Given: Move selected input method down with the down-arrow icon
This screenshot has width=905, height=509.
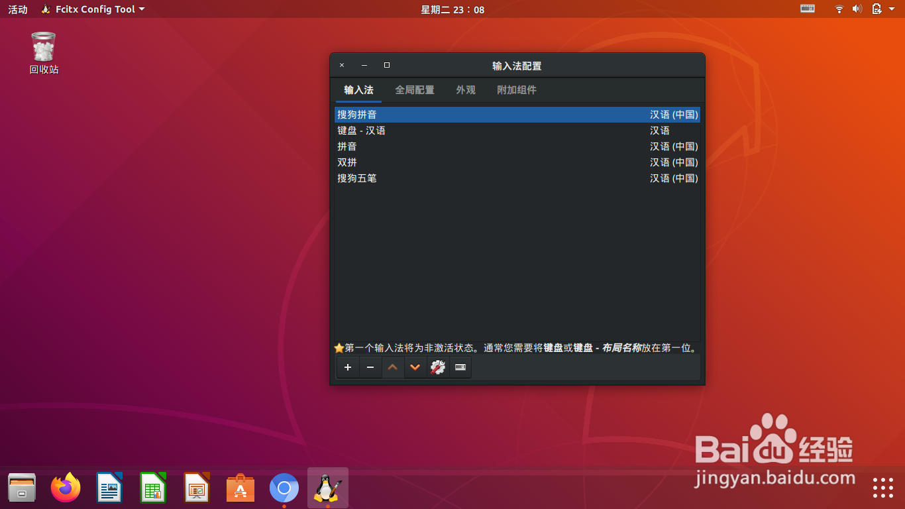Looking at the screenshot, I should pos(415,367).
